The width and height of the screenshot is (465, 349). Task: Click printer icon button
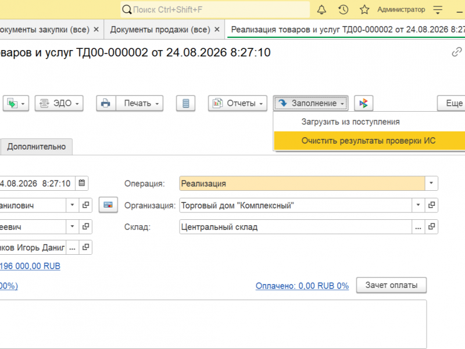point(106,104)
